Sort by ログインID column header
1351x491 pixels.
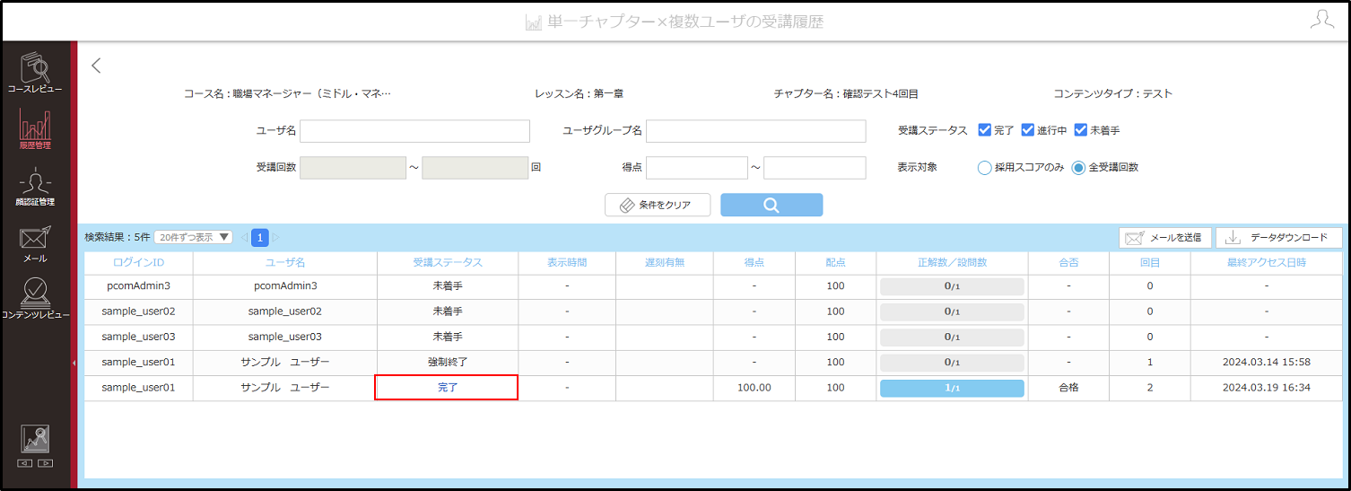click(139, 263)
